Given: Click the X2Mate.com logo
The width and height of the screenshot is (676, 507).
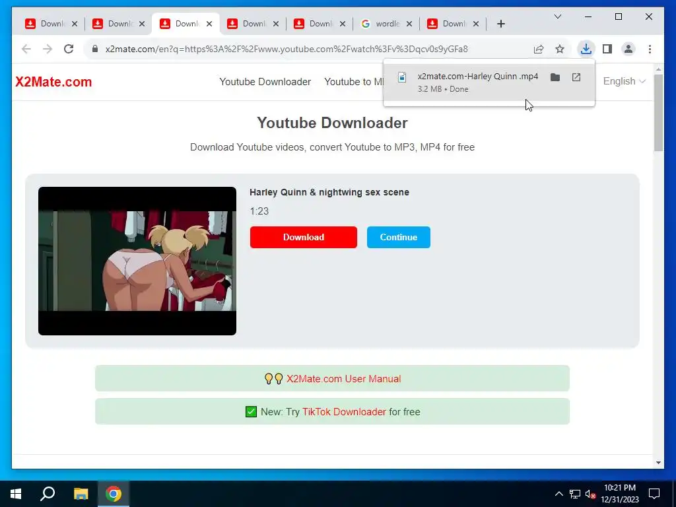Looking at the screenshot, I should pos(53,81).
